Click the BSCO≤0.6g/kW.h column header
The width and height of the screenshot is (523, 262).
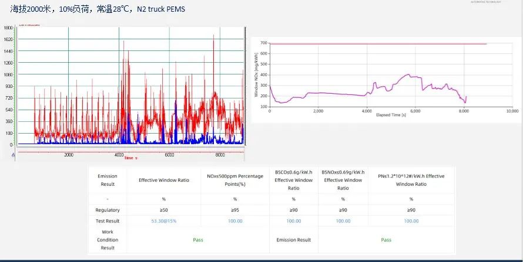click(293, 180)
